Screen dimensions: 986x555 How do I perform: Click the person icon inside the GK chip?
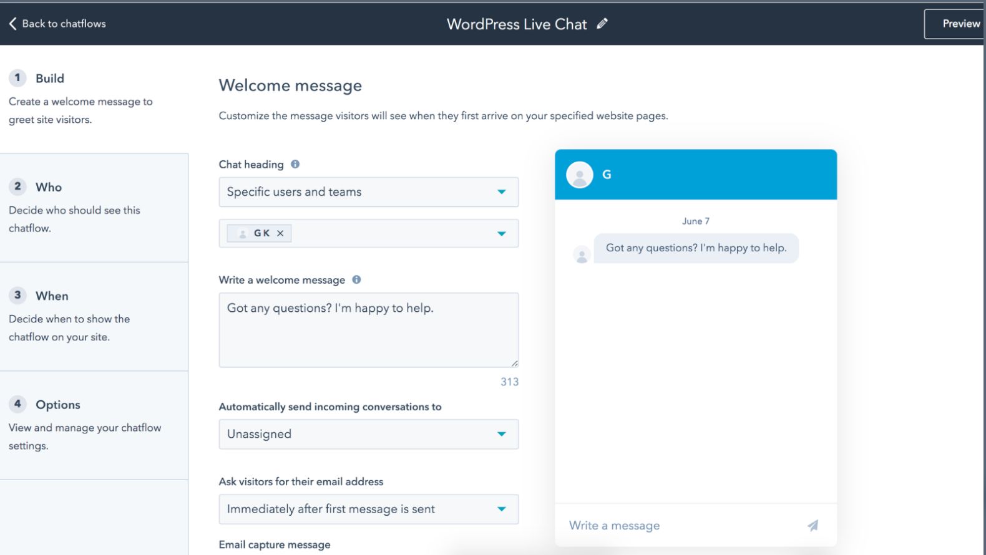pyautogui.click(x=242, y=233)
